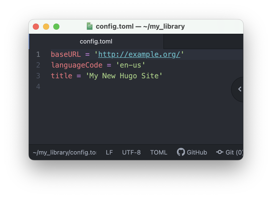Select the baseURL key text on line 1

click(x=66, y=54)
